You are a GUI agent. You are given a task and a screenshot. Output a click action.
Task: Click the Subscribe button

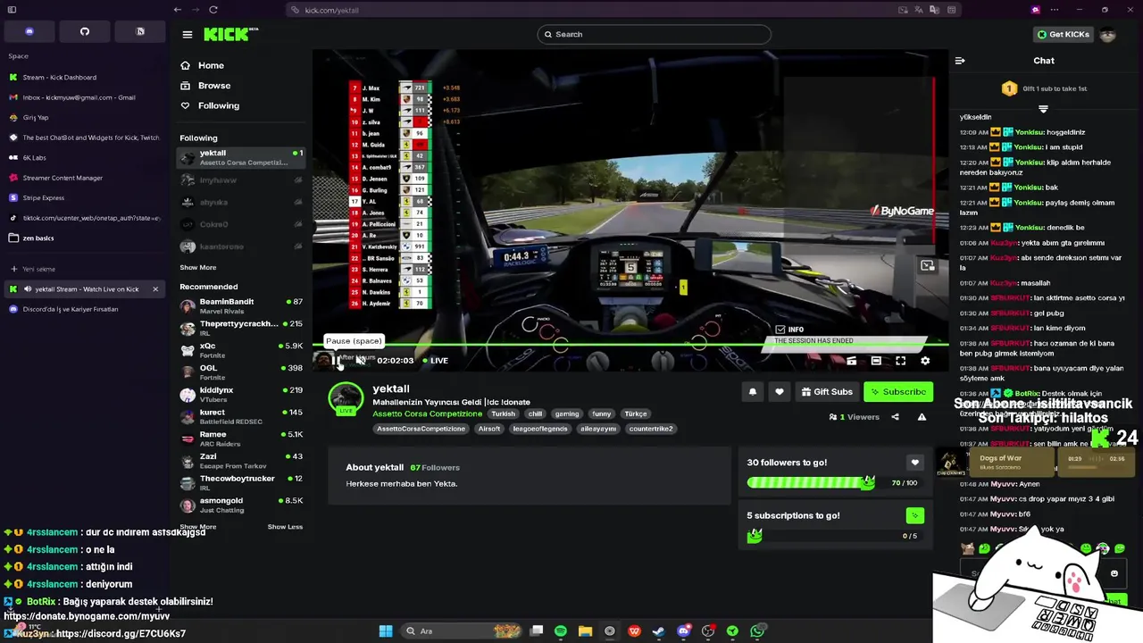898,391
